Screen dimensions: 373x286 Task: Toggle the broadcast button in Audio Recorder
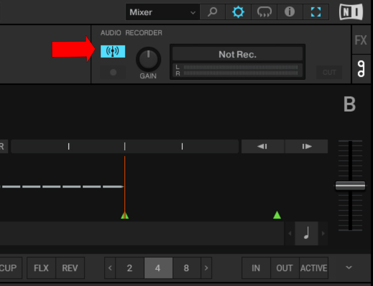coord(113,51)
